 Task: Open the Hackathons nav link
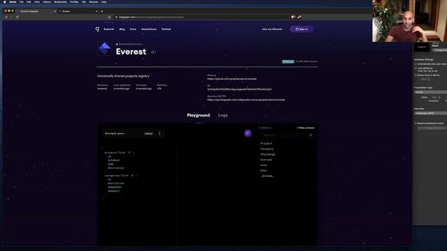149,29
